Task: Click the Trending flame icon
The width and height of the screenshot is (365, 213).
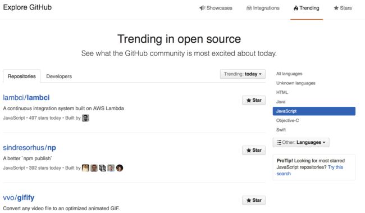Action: [295, 8]
